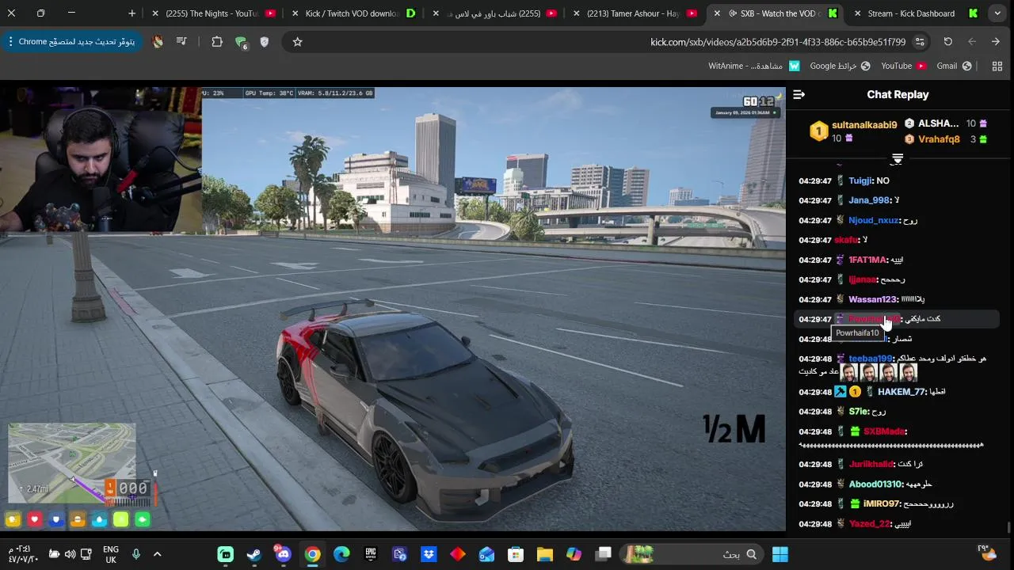Expand the chat leaderboard arrow
Image resolution: width=1014 pixels, height=570 pixels.
coord(897,160)
